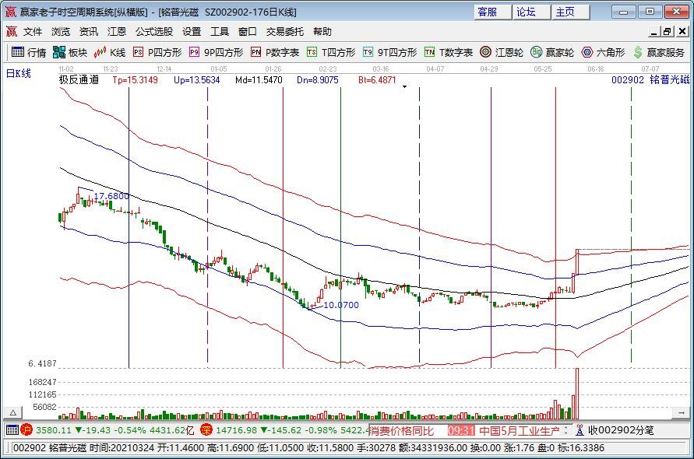Minimize the inner chart window
Viewport: 694px width, 459px height.
(x=655, y=31)
